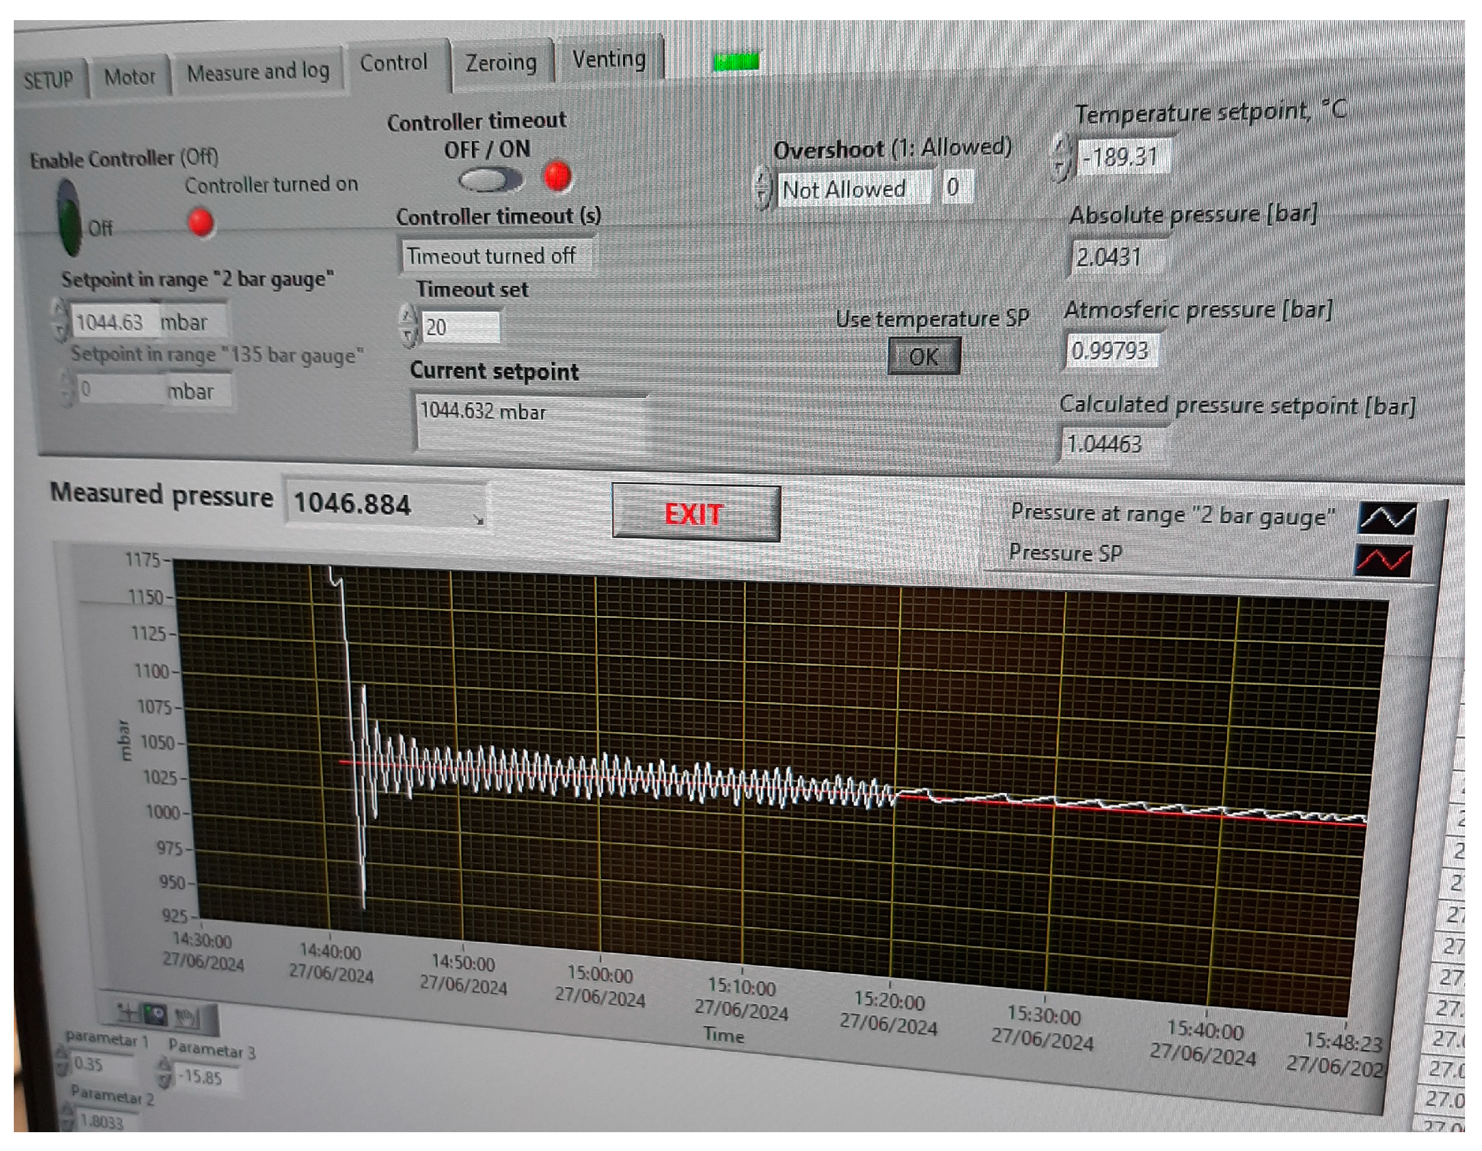Click the red Controller turned on indicator
Screen dimensions: 1482x1151
(x=200, y=222)
